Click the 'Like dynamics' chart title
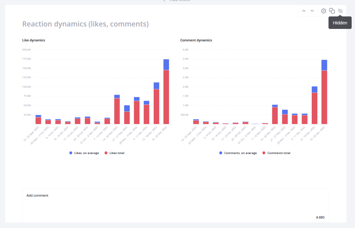 pos(33,40)
